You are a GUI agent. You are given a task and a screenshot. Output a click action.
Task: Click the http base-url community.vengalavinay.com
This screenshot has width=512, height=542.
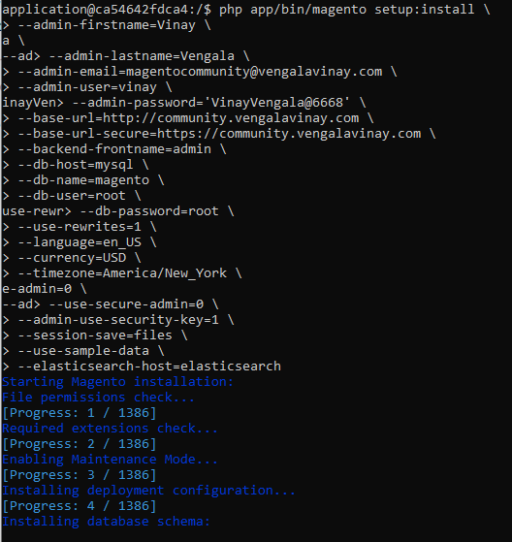coord(231,118)
